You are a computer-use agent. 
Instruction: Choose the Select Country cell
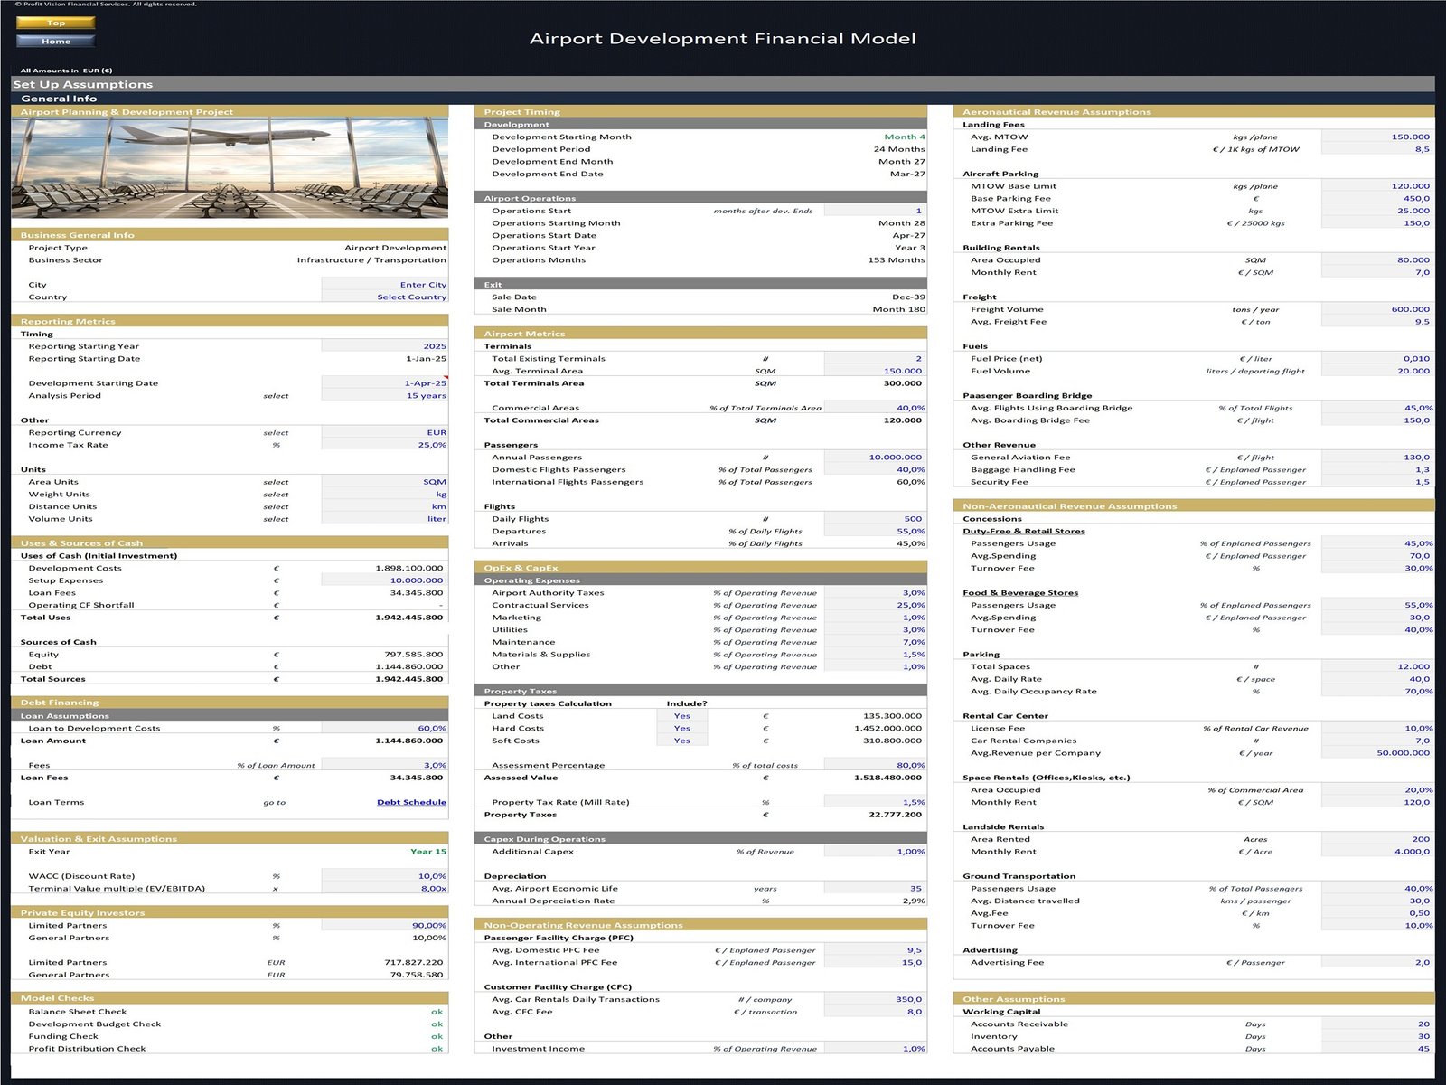point(384,297)
